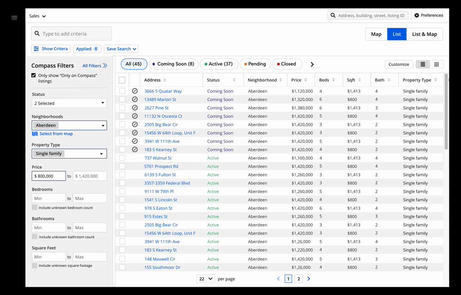
Task: Filter by Pending chip
Action: 255,64
